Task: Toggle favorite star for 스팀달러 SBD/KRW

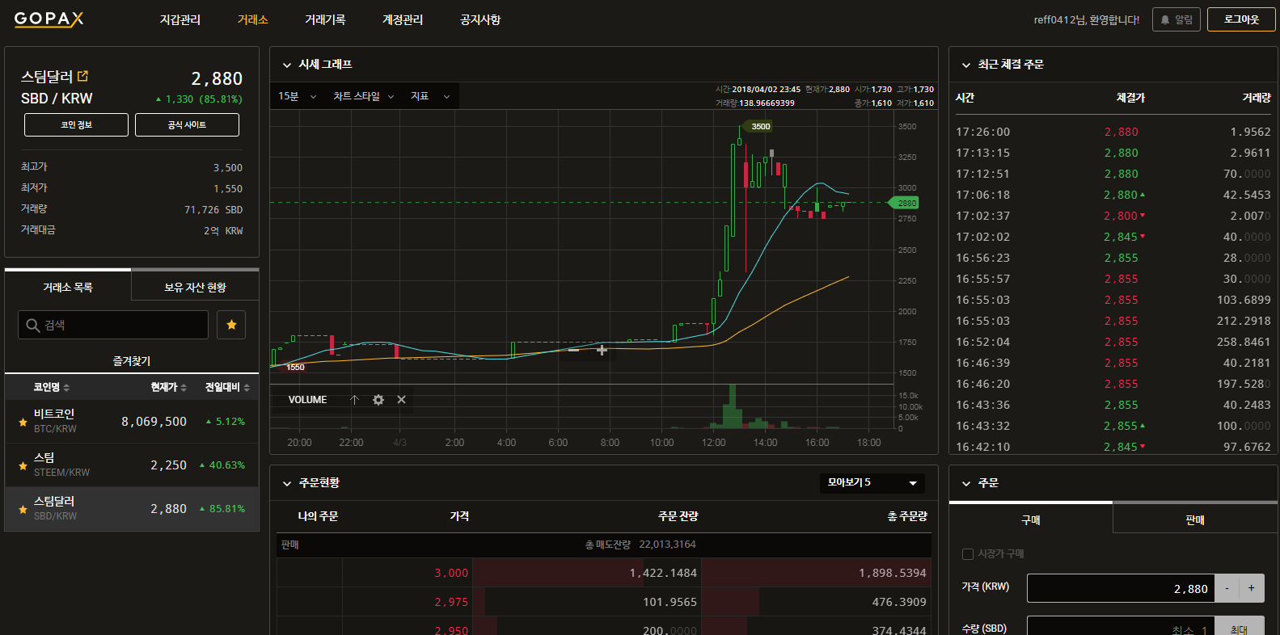Action: click(x=23, y=509)
